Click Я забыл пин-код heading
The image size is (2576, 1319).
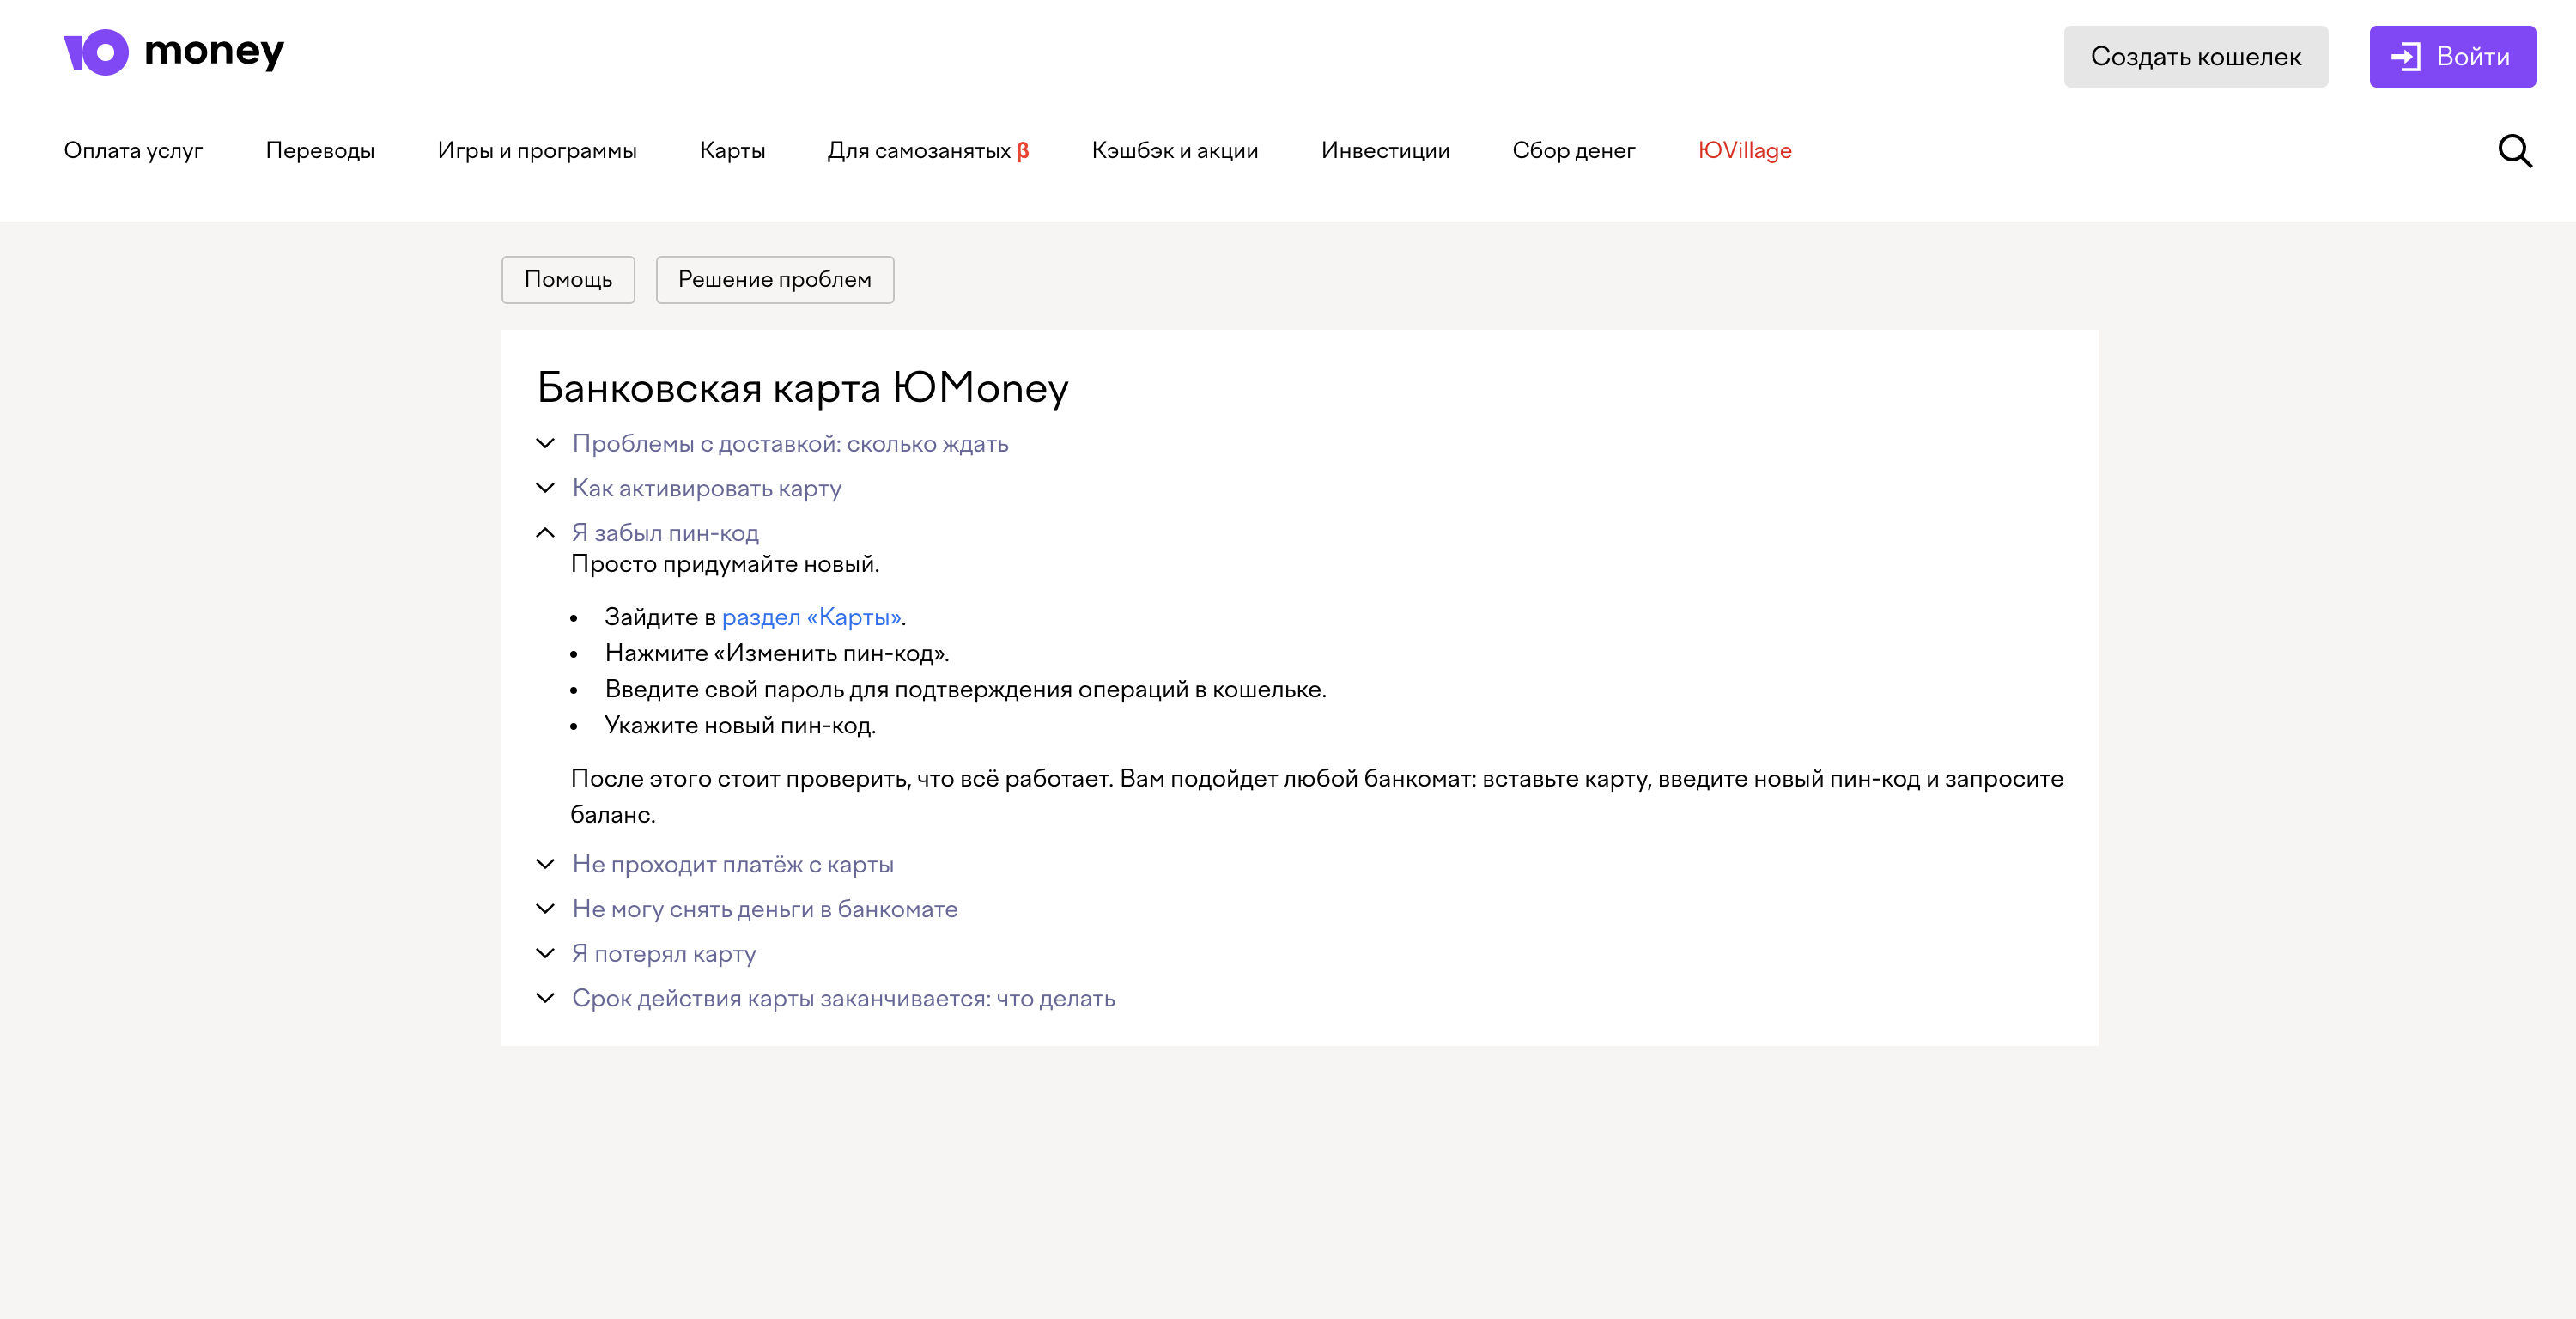coord(665,533)
